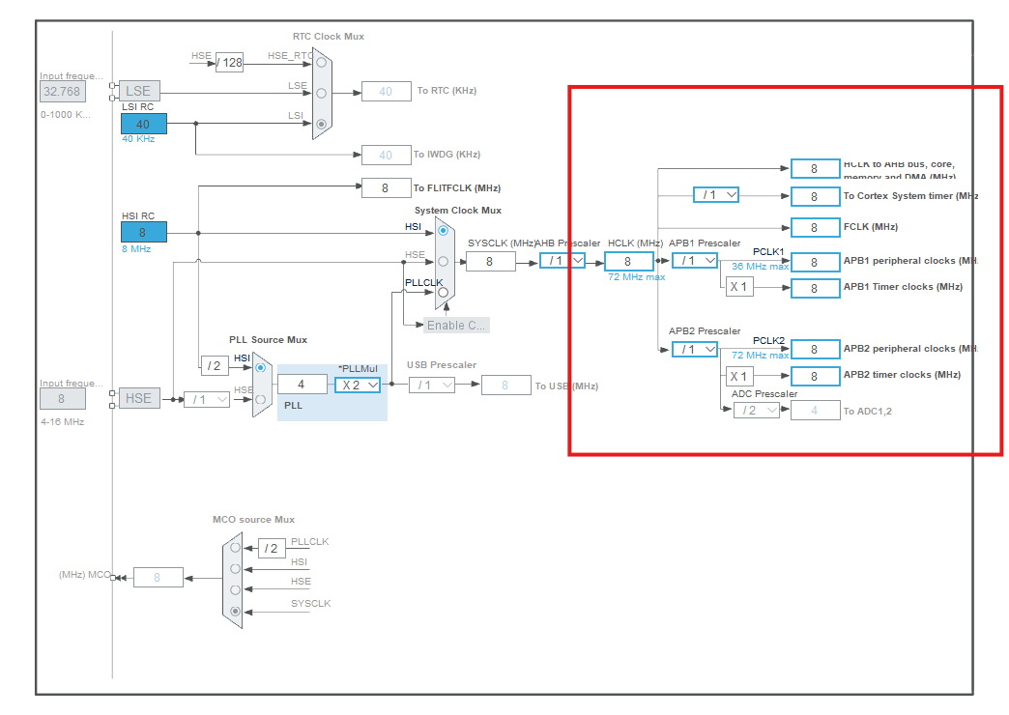Screen dimensions: 1009x715
Task: Select PLLCLK radio in System Clock Mux
Action: (443, 292)
